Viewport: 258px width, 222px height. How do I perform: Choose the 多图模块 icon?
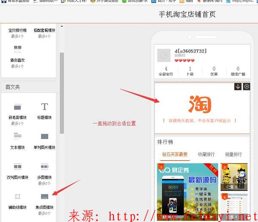coord(44,166)
